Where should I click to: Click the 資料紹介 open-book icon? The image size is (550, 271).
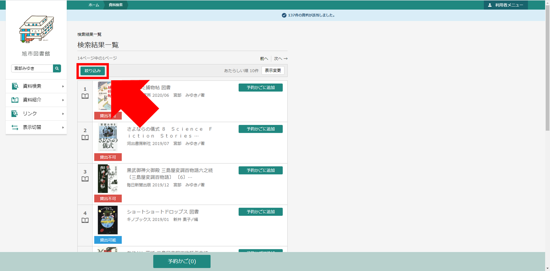pyautogui.click(x=15, y=100)
